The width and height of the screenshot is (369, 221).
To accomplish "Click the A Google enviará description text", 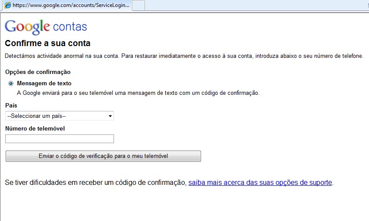I will [x=138, y=93].
